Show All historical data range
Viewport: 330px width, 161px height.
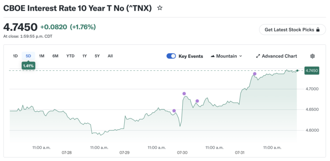click(x=110, y=56)
